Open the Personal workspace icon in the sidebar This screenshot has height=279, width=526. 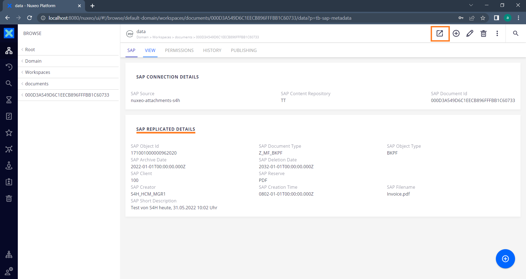pos(9,165)
